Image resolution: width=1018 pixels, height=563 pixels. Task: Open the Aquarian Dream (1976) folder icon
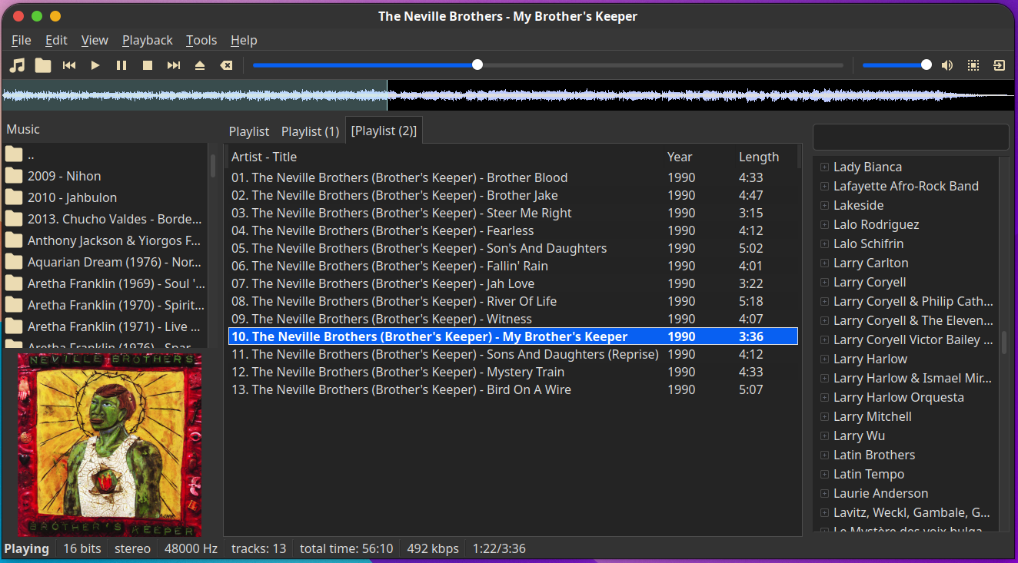point(14,262)
